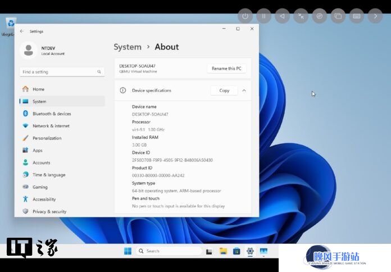Click the NTDEV account avatar
Screen dimensions: 391x272
29,50
